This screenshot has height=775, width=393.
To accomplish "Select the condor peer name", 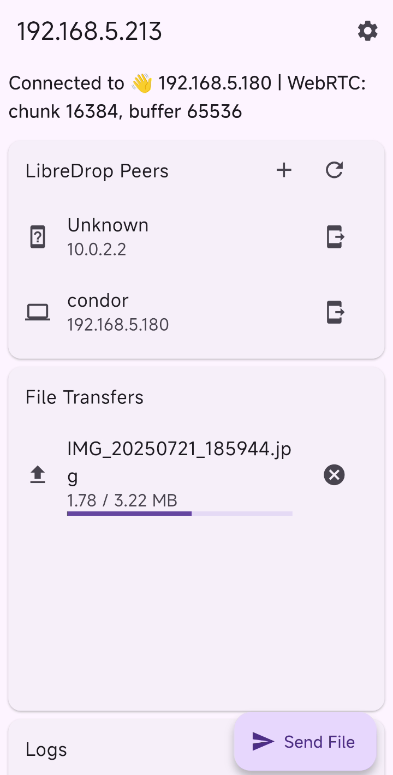I will [x=98, y=301].
